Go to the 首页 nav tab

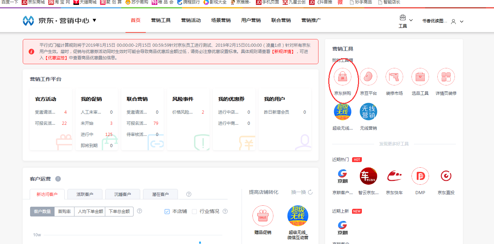[136, 20]
